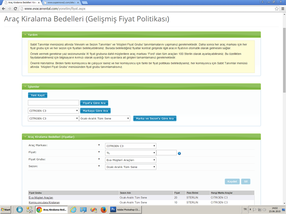286x214 pixels.
Task: Click the show desktop icon
Action: tap(284, 210)
